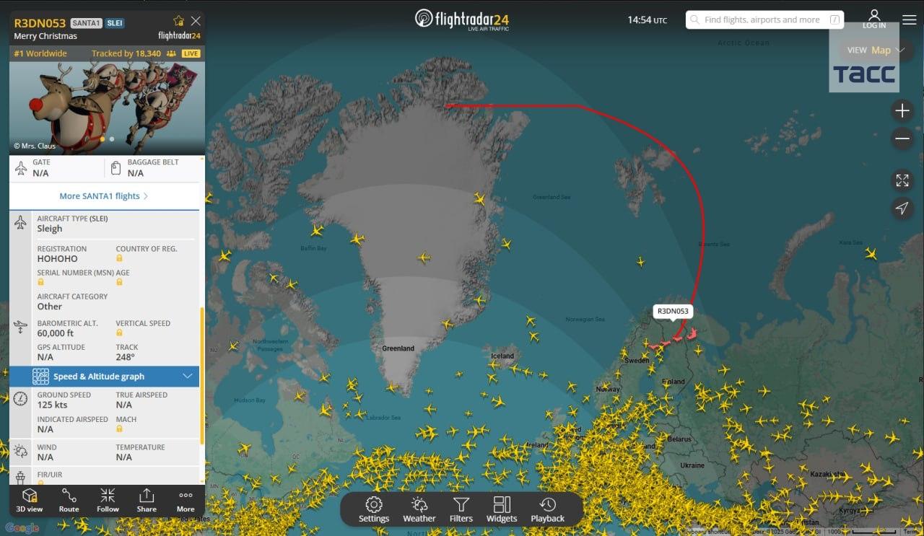The image size is (924, 536).
Task: Follow Santa's sleigh on the map
Action: (x=108, y=500)
